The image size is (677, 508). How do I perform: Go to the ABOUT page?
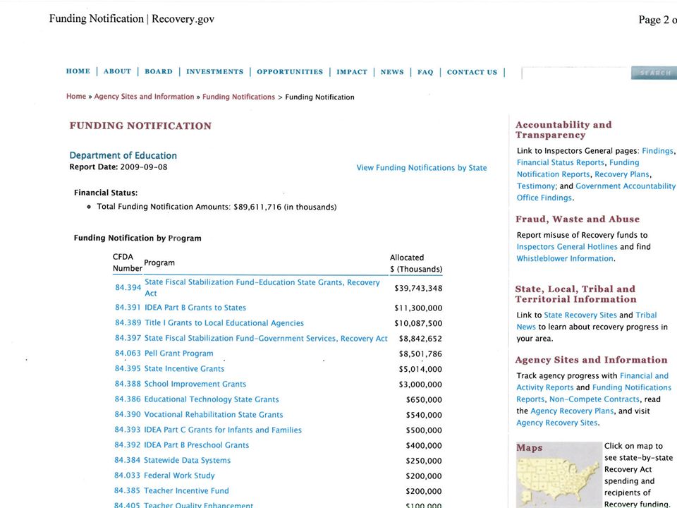(118, 71)
